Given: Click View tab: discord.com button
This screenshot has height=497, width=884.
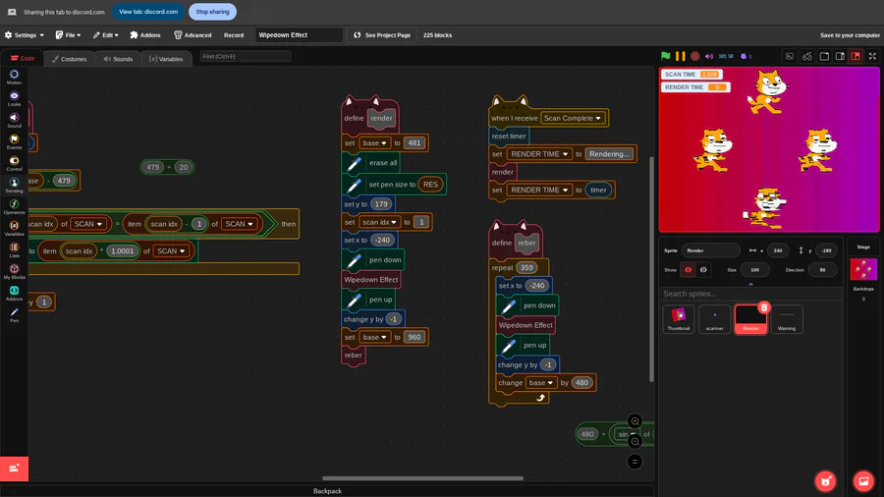Looking at the screenshot, I should 148,12.
